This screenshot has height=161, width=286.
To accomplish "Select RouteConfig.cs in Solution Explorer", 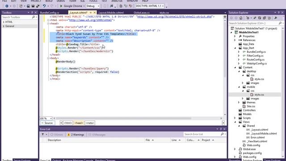I will (255, 59).
